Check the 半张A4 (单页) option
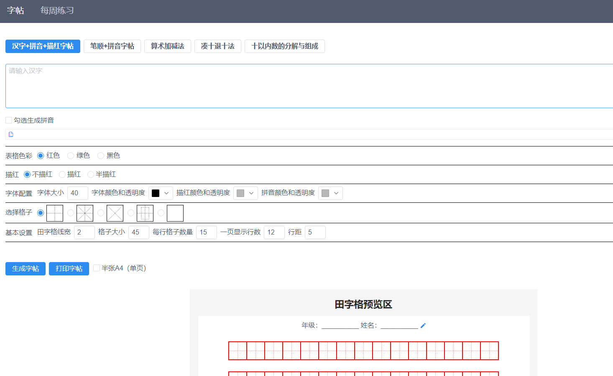This screenshot has width=613, height=376. (97, 268)
